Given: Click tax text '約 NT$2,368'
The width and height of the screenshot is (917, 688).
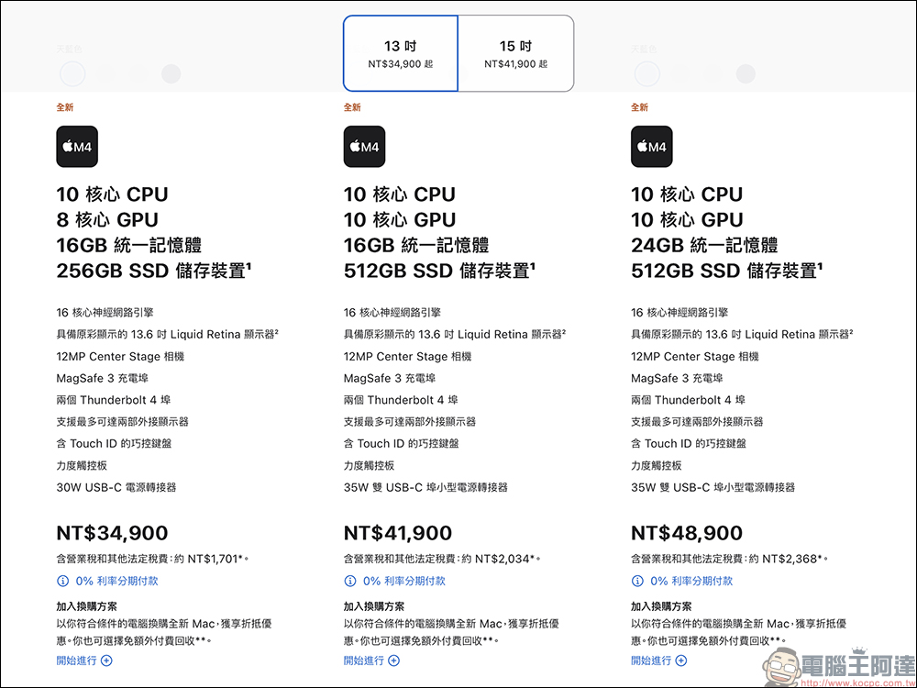Looking at the screenshot, I should 783,559.
